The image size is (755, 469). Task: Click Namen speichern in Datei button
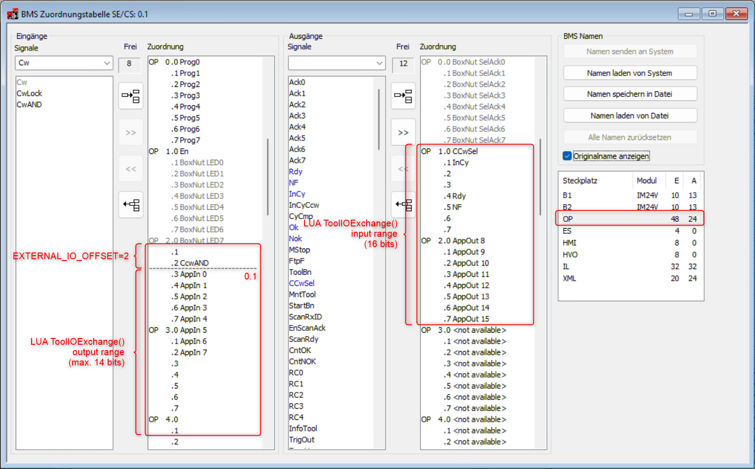(629, 94)
